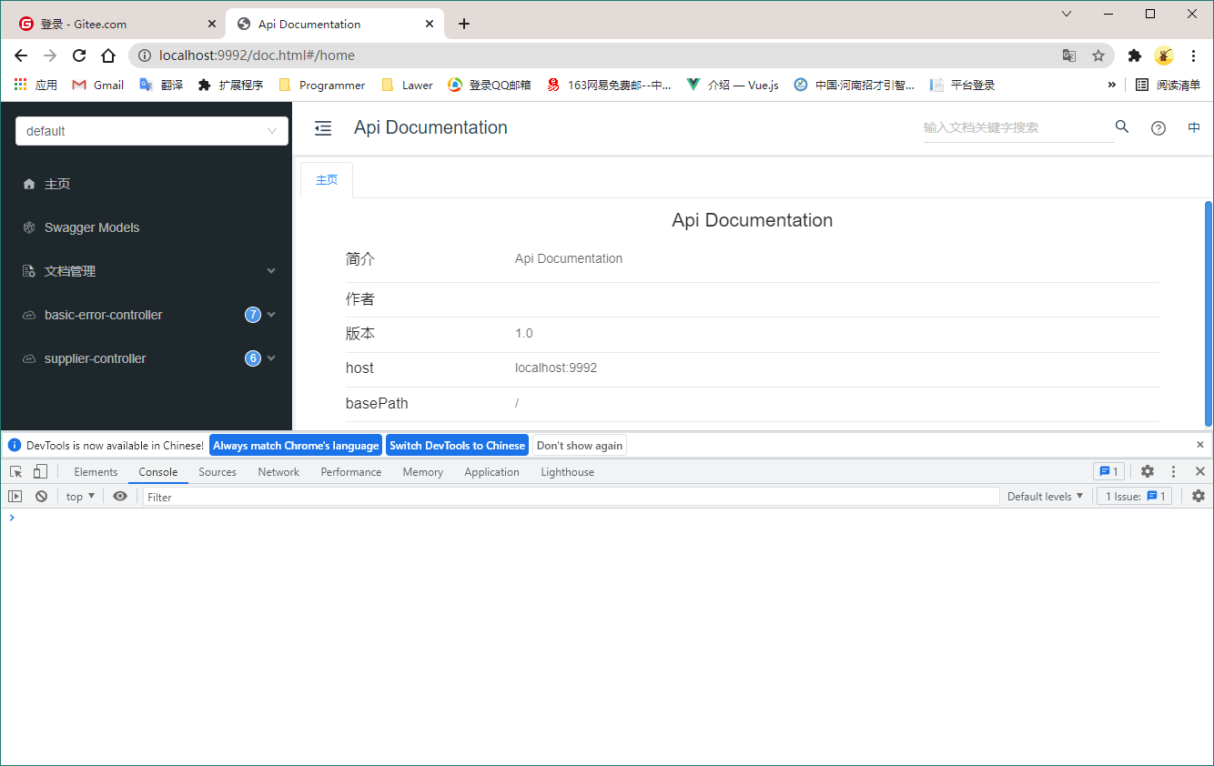Viewport: 1214px width, 766px height.
Task: Open the 阅读清单 reading list
Action: (1168, 85)
